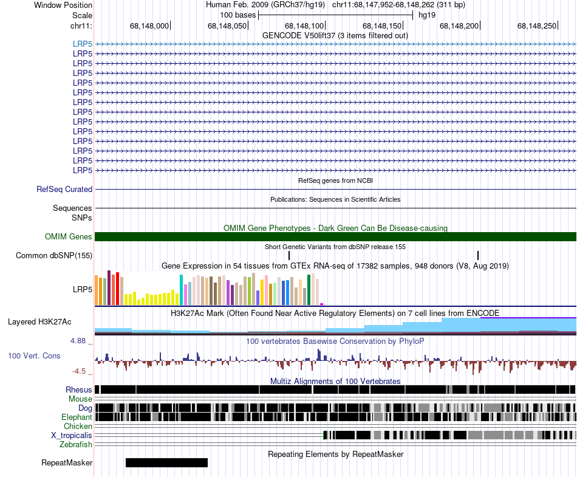Click the SNPs track label
This screenshot has width=577, height=477.
point(82,218)
